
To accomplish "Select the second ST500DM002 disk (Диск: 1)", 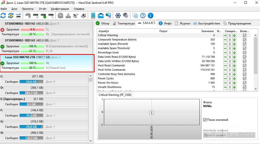I will pyautogui.click(x=46, y=46).
